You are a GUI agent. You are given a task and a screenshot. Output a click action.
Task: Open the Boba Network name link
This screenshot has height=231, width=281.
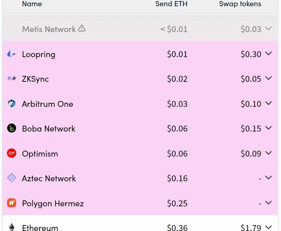pyautogui.click(x=49, y=129)
